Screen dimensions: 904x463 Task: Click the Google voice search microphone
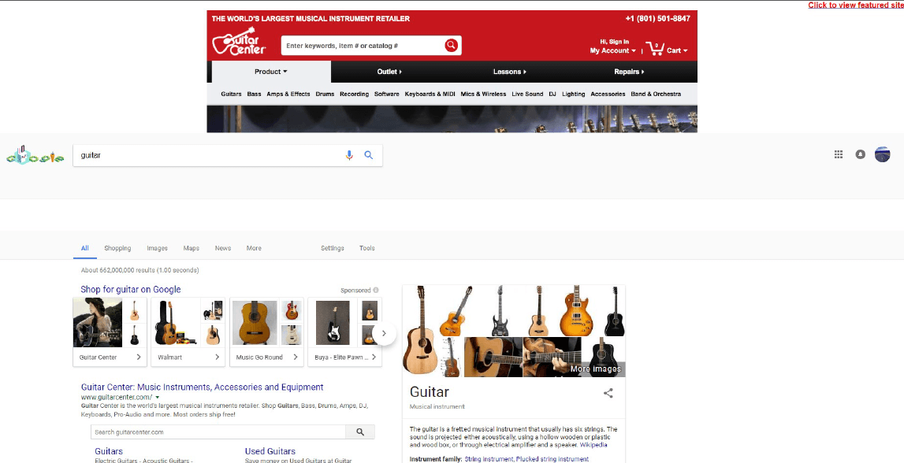[349, 155]
